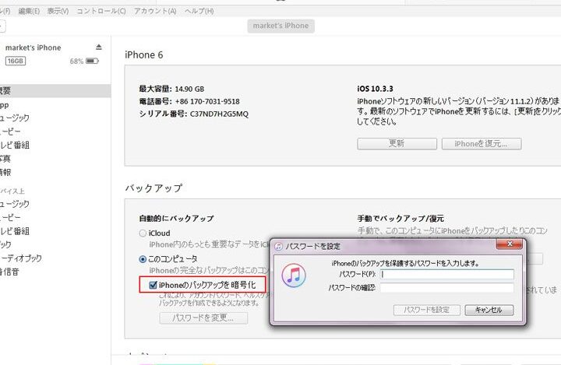
Task: Click the パスワードを設定 button in dialog
Action: (426, 310)
